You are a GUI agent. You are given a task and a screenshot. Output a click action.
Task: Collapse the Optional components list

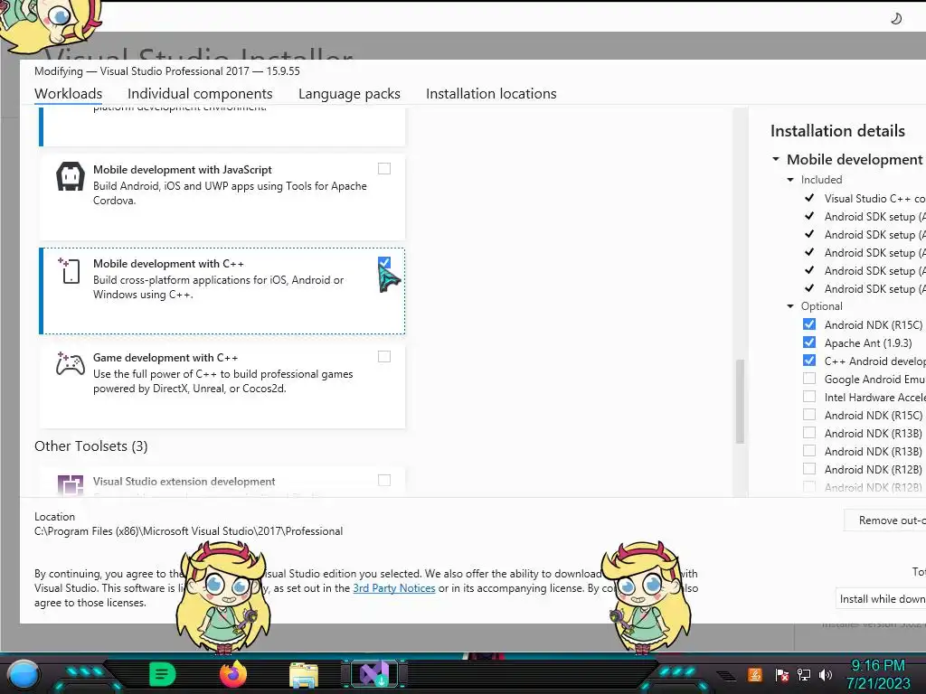click(790, 306)
